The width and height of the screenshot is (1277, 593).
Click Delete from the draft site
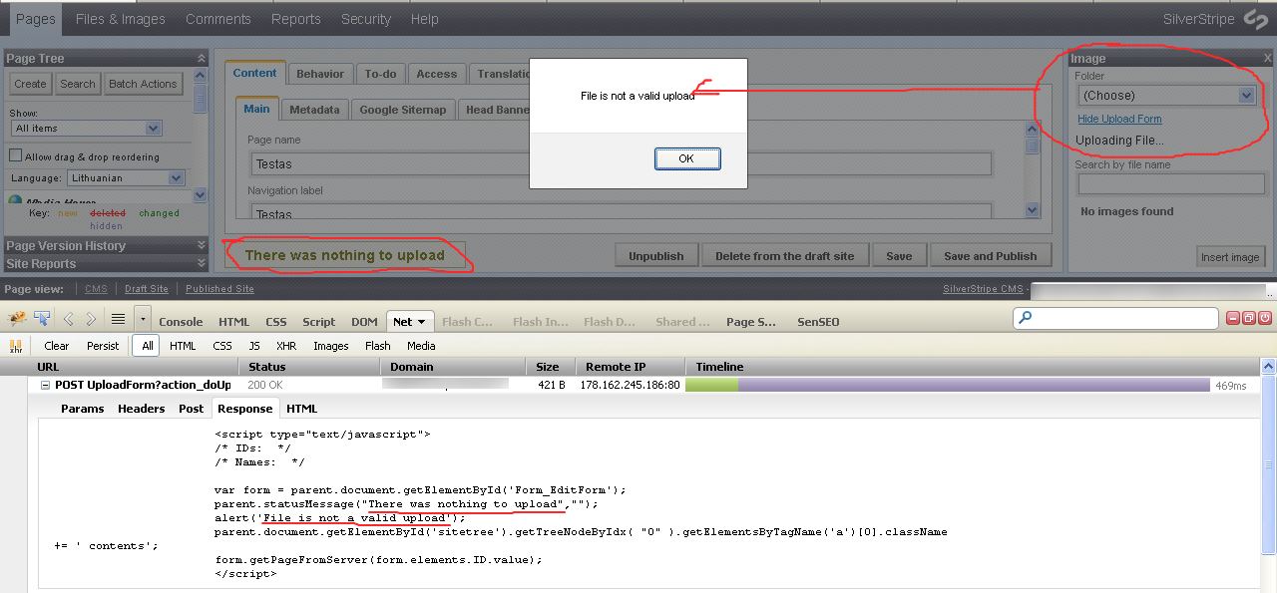coord(785,256)
